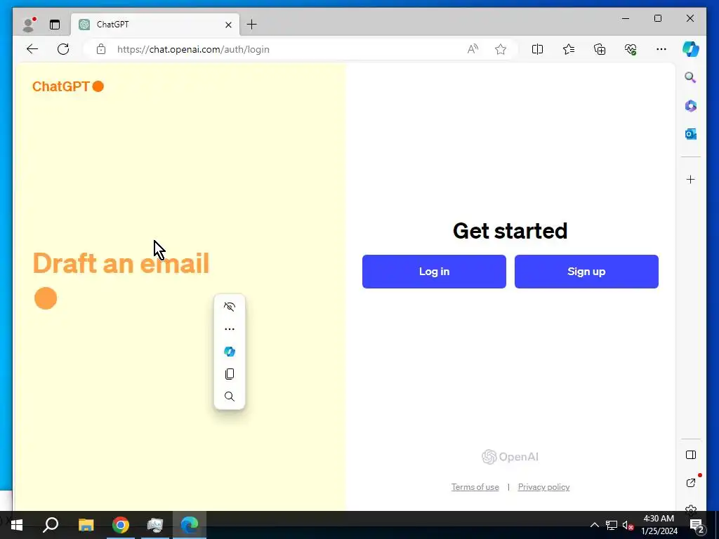The image size is (719, 539).
Task: Hide the mini menu with eye icon
Action: [x=230, y=307]
